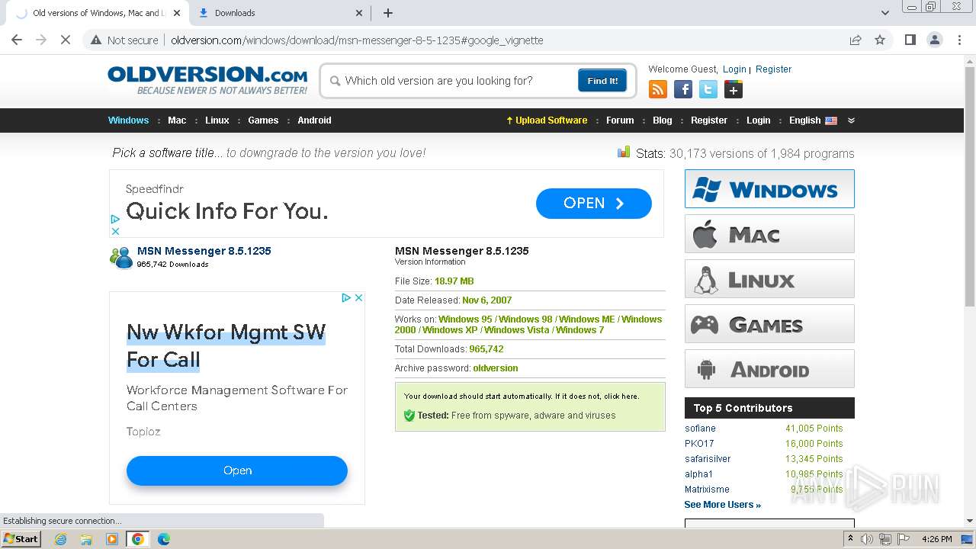The image size is (976, 549).
Task: Click the Find It! search button
Action: click(602, 81)
